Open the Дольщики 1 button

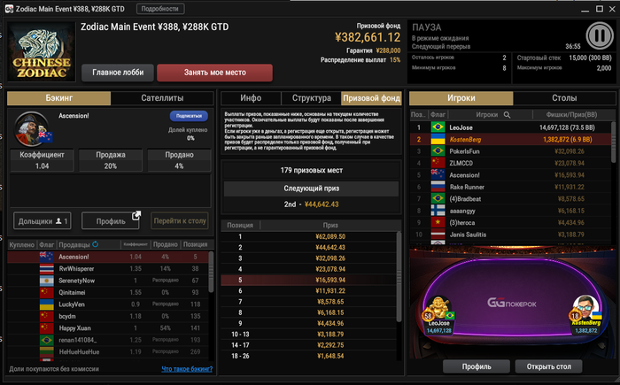(43, 221)
